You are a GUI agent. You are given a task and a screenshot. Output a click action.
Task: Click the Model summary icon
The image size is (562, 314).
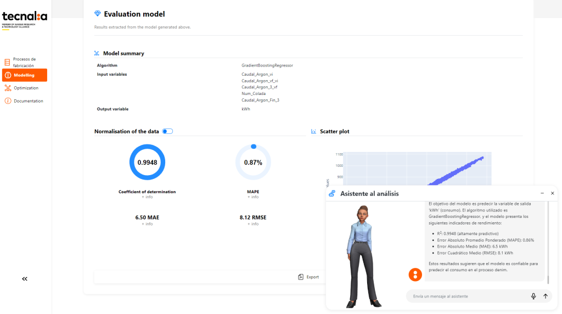pos(97,53)
